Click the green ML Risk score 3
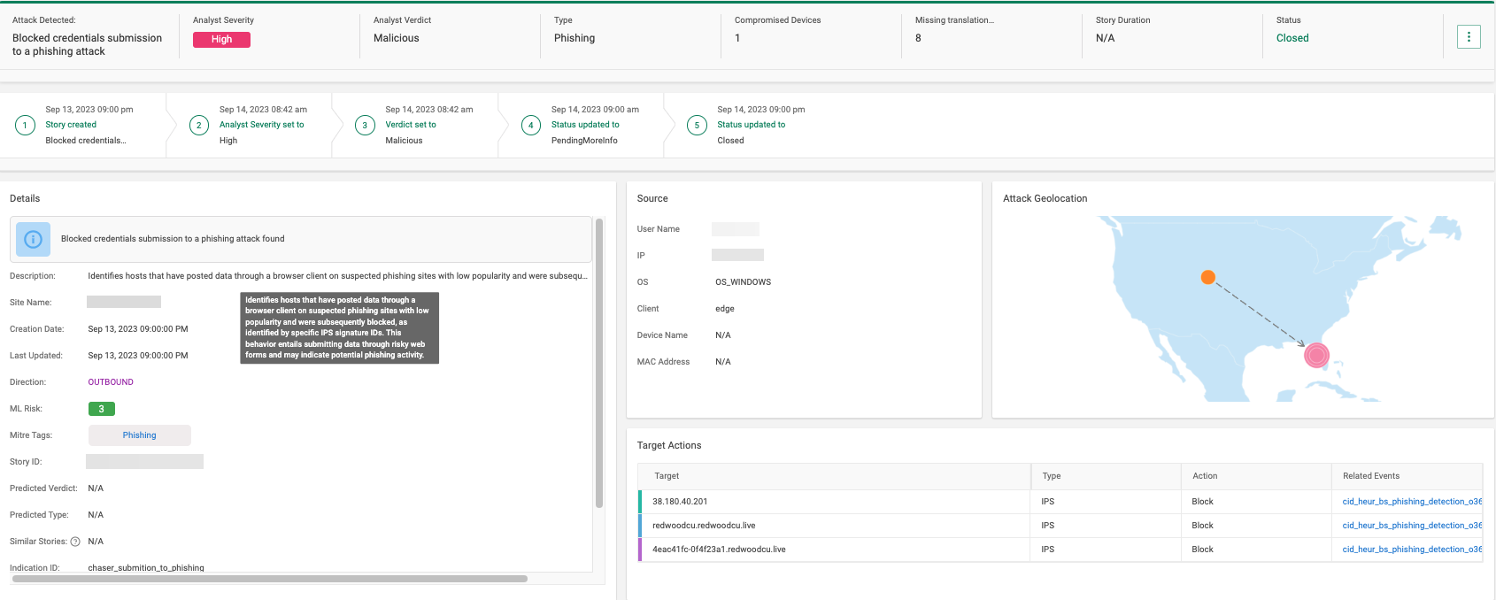Image resolution: width=1496 pixels, height=600 pixels. tap(102, 409)
